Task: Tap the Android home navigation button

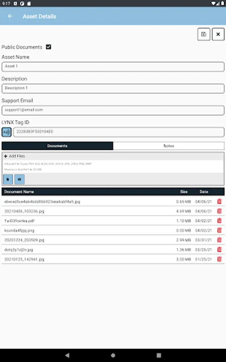Action: [113, 355]
